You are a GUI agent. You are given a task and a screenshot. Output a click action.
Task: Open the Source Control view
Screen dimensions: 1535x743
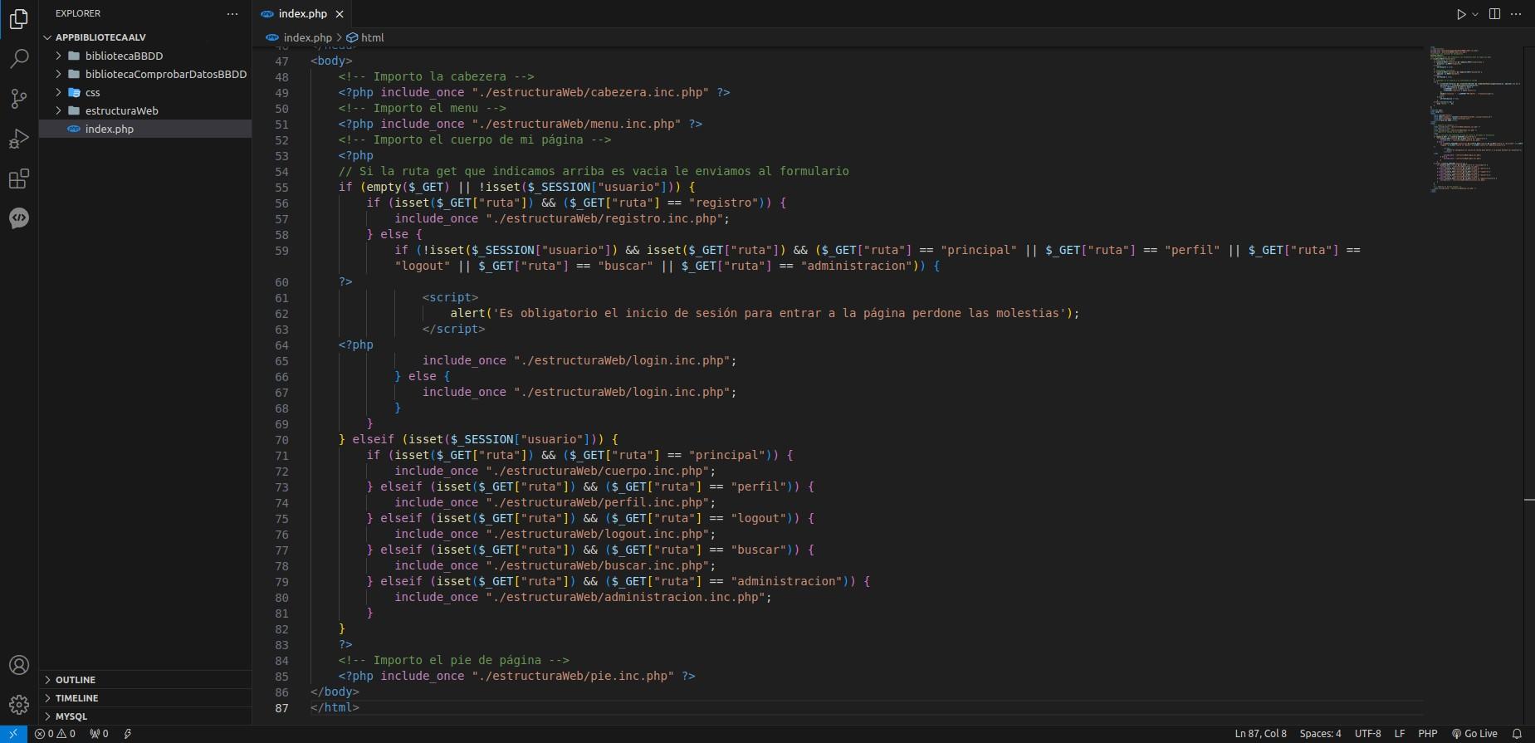pyautogui.click(x=19, y=99)
